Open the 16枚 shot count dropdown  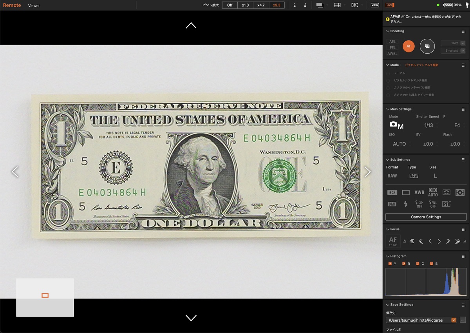453,43
